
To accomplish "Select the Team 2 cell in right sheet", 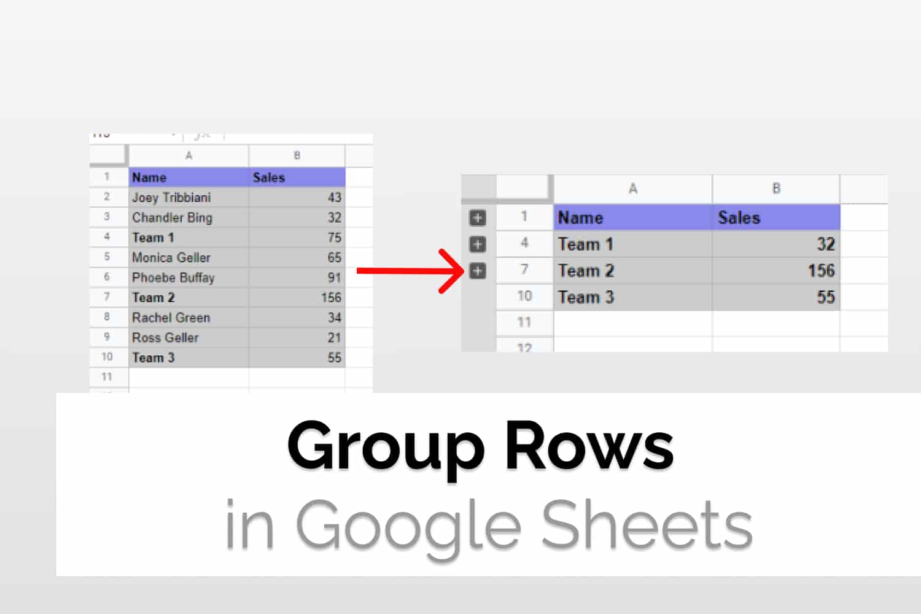I will [633, 271].
